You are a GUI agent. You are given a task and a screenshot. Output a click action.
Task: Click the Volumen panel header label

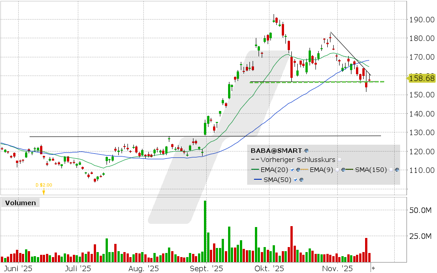point(20,202)
